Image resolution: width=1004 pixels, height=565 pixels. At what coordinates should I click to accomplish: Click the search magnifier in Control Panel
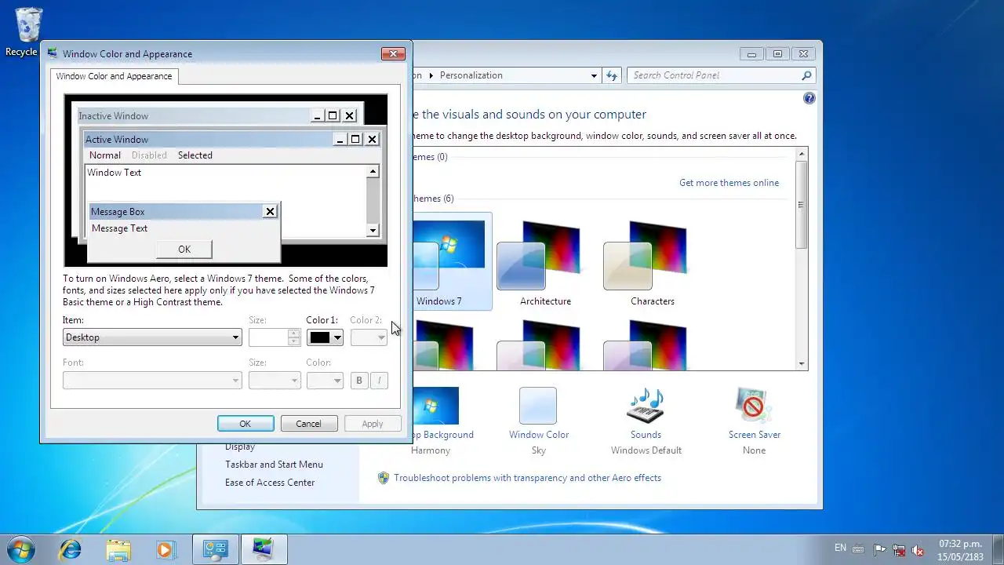(x=806, y=75)
